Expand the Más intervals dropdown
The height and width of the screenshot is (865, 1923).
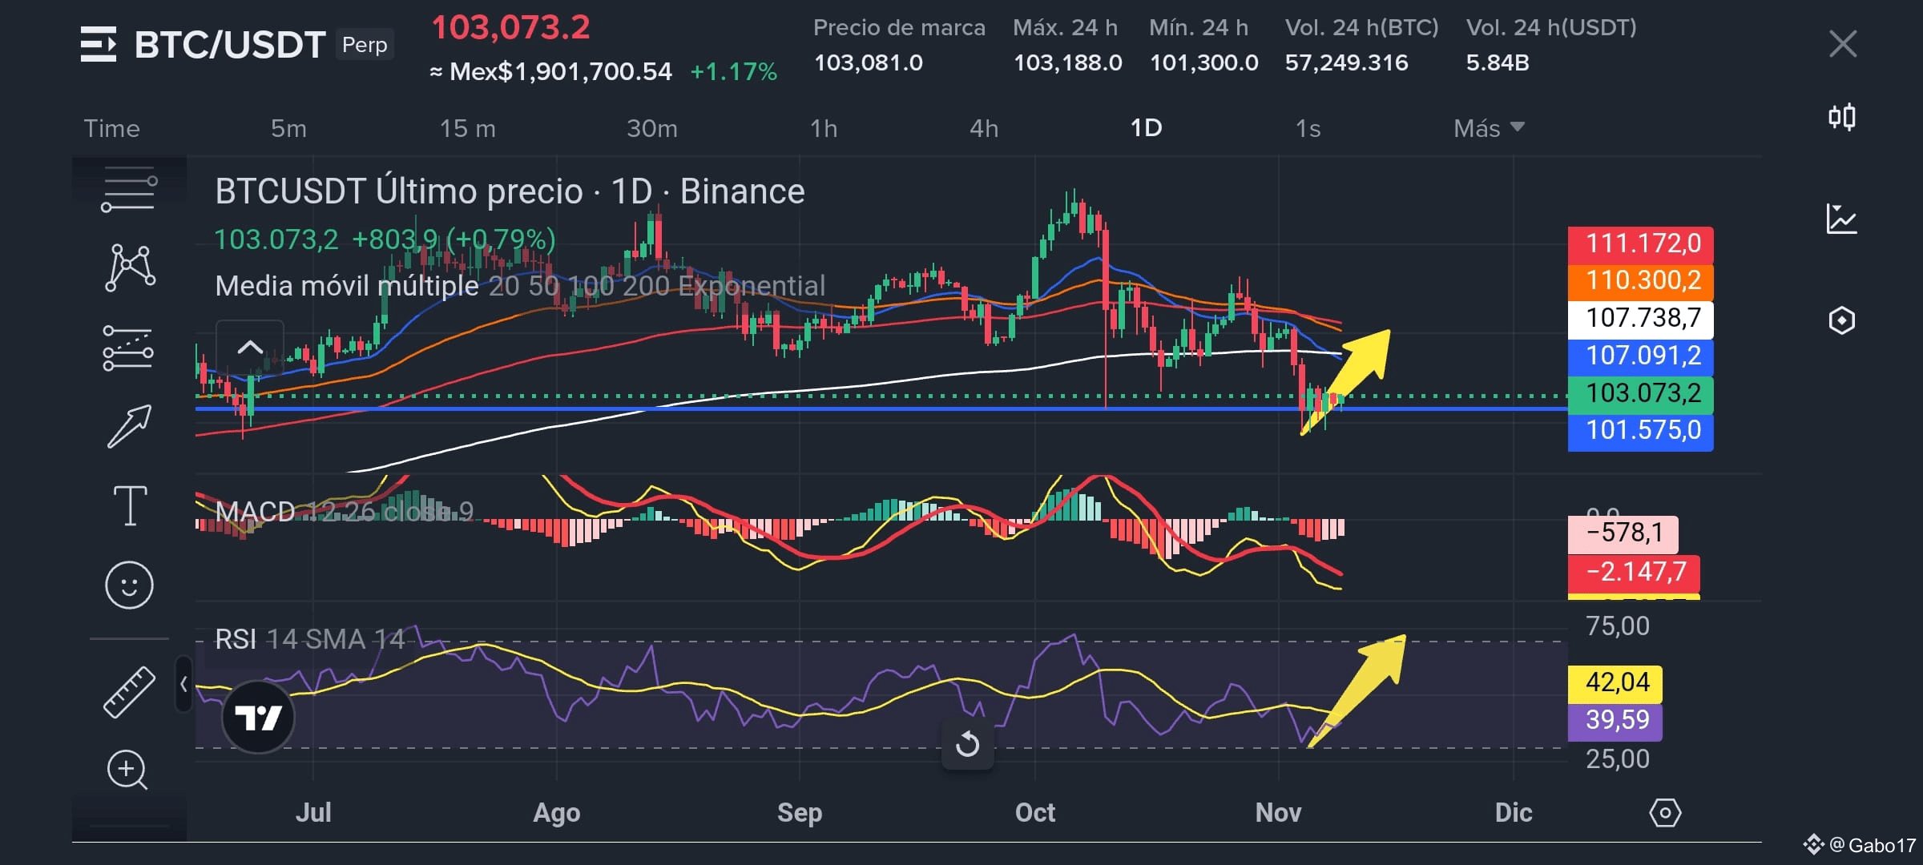pos(1489,128)
